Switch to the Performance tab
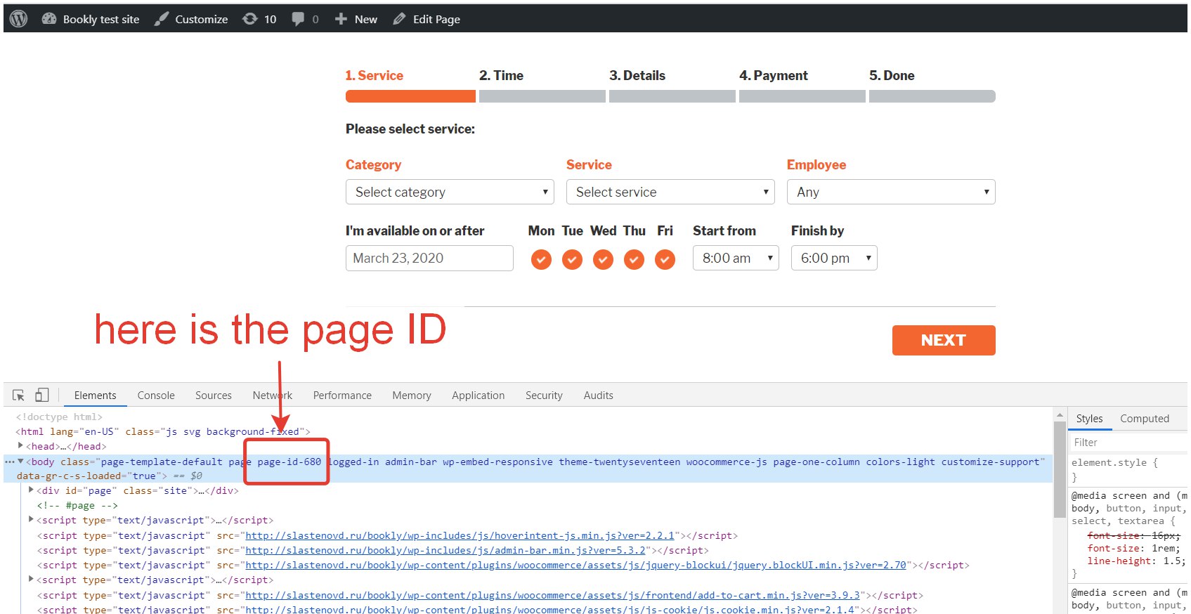 (x=342, y=396)
